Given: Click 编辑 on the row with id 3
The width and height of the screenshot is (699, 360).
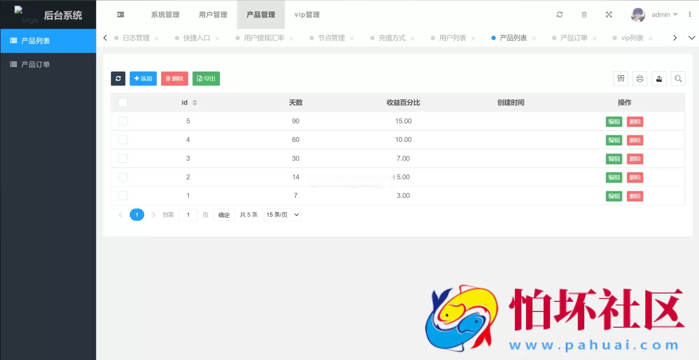Looking at the screenshot, I should [613, 159].
